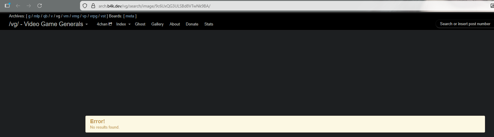This screenshot has width=494, height=137.
Task: Open the Index menu item
Action: 121,24
